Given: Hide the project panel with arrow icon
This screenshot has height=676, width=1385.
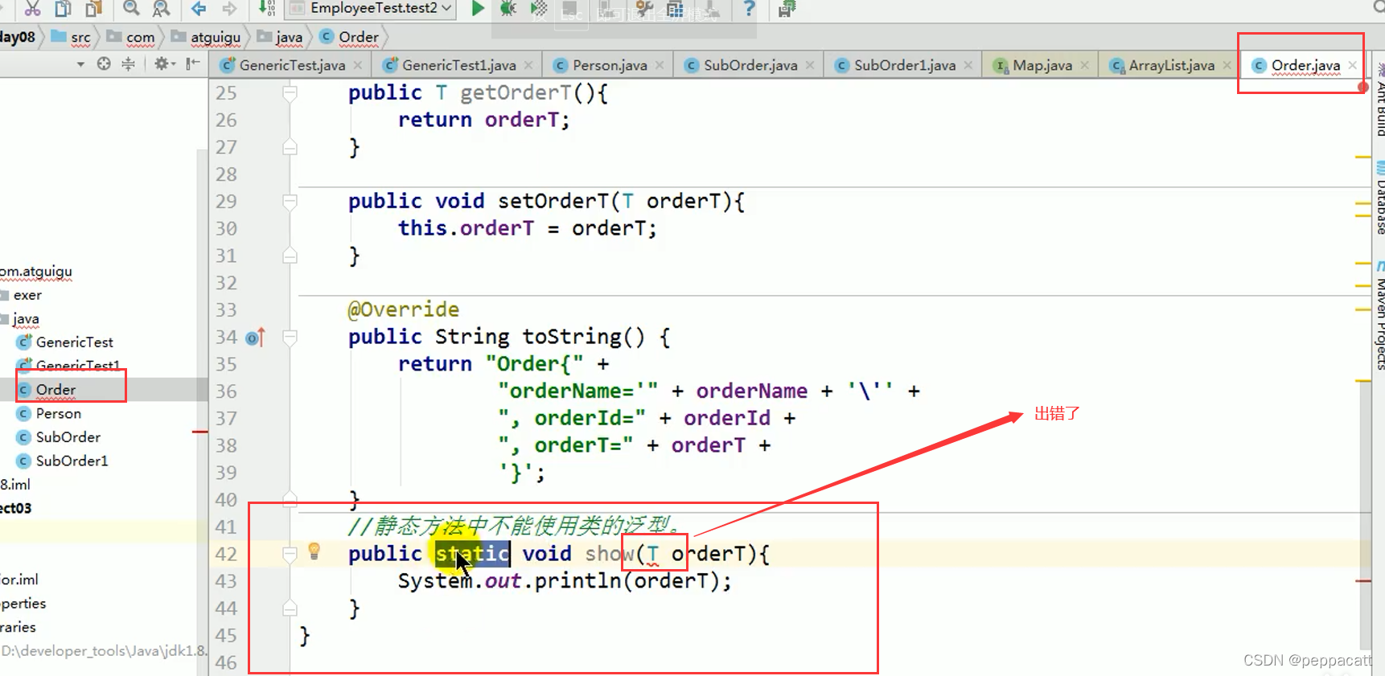Looking at the screenshot, I should point(193,64).
